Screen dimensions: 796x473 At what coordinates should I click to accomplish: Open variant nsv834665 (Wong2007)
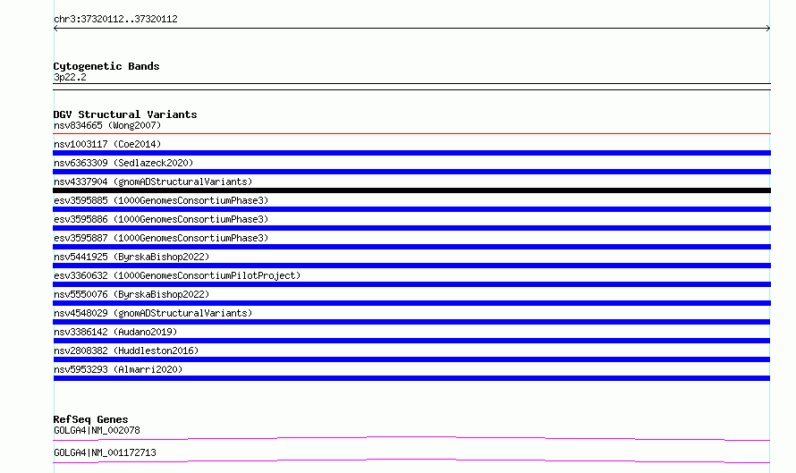107,125
